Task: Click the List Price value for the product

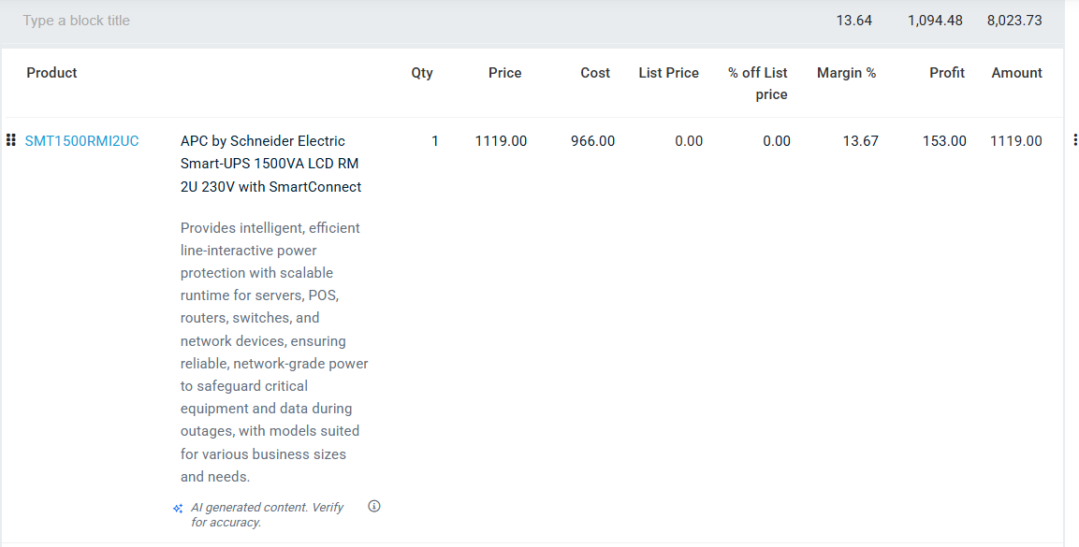Action: [x=688, y=141]
